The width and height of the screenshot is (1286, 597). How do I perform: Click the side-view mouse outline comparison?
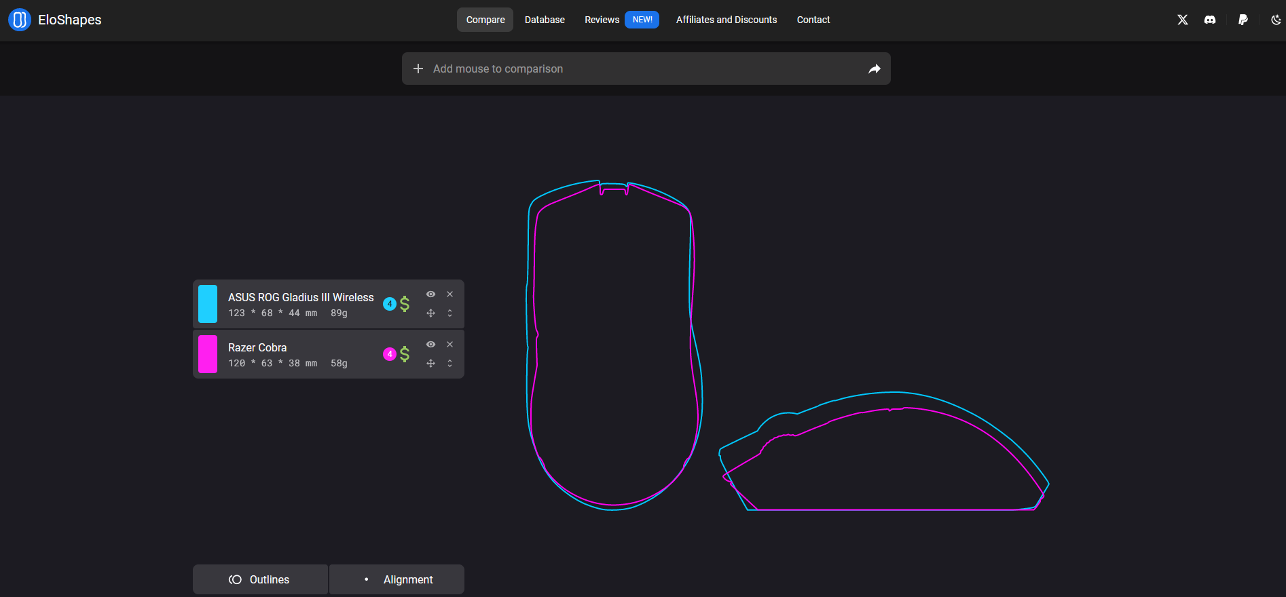tap(884, 451)
